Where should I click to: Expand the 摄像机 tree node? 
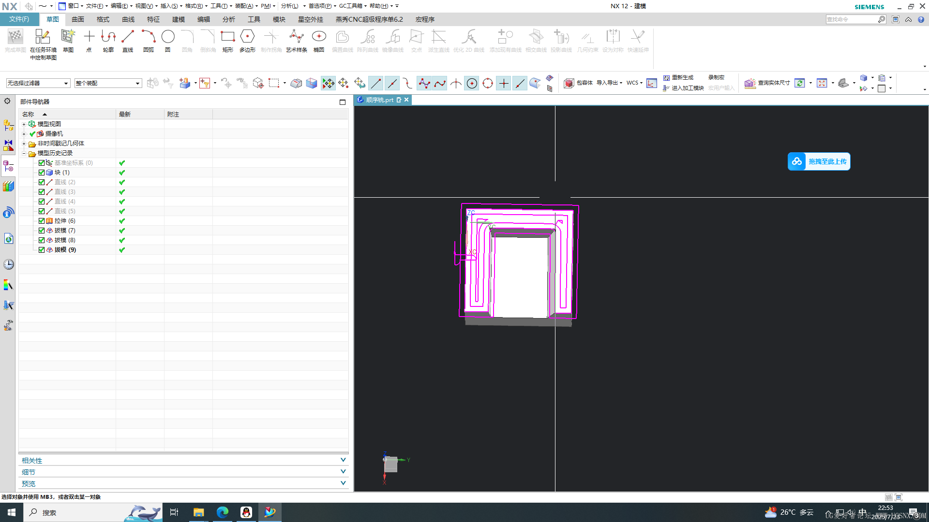pos(24,134)
